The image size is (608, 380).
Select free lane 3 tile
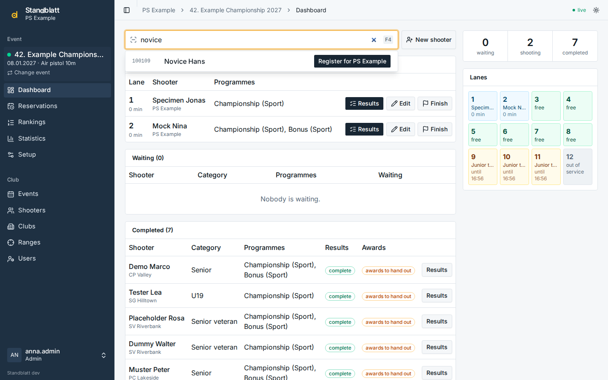click(x=546, y=106)
